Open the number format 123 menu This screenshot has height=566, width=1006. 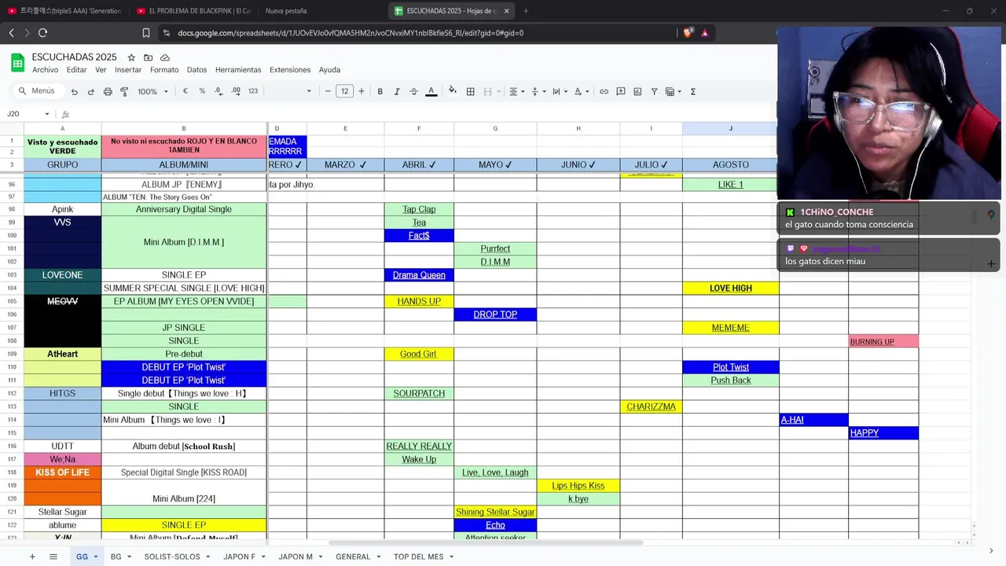[253, 91]
